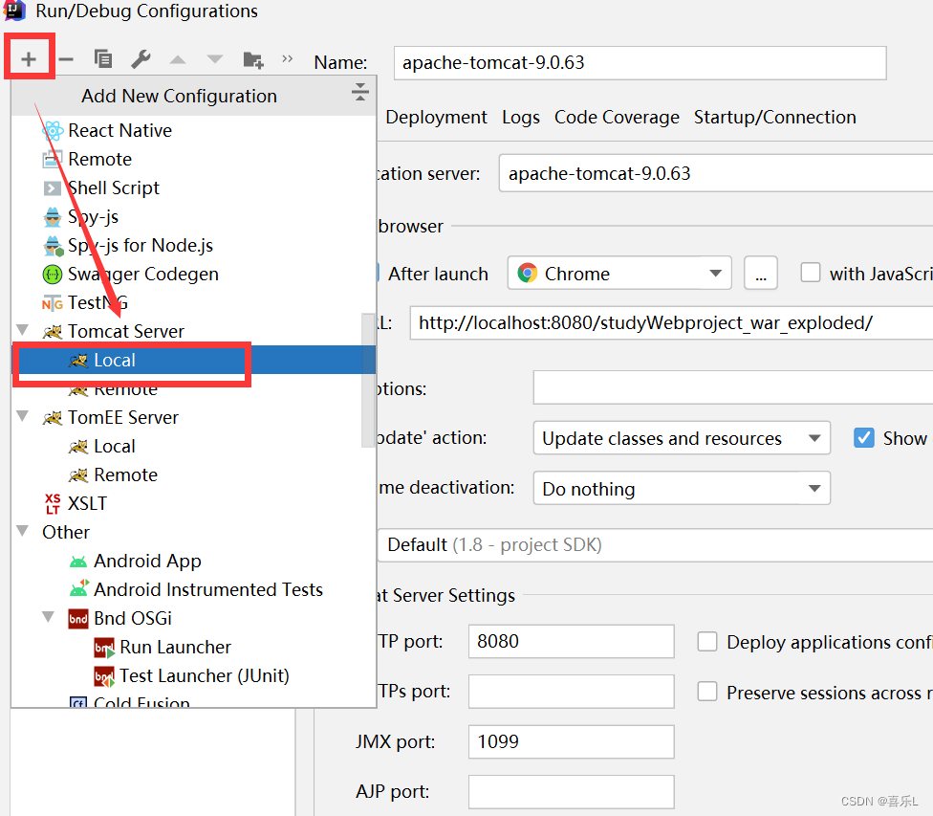Click the Create New Folder icon
This screenshot has height=816, width=933.
tap(253, 59)
